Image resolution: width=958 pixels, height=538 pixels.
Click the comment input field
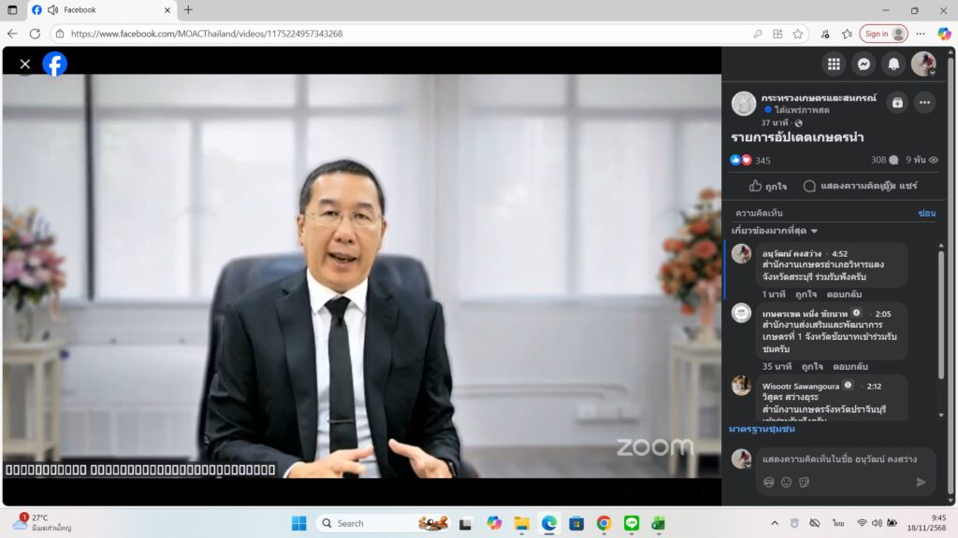tap(842, 459)
